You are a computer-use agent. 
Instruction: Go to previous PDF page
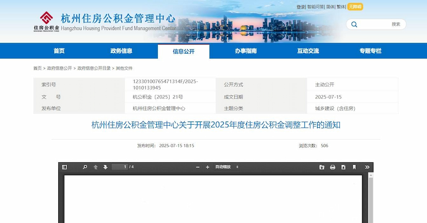click(x=95, y=167)
